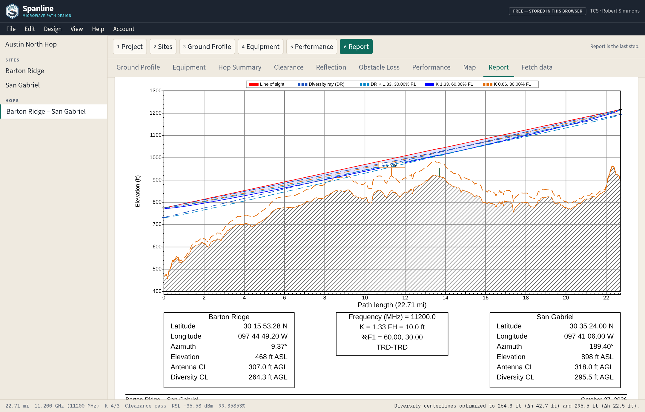Image resolution: width=645 pixels, height=412 pixels.
Task: Click the Frequency (MHz) = 11200.0 text
Action: [392, 317]
